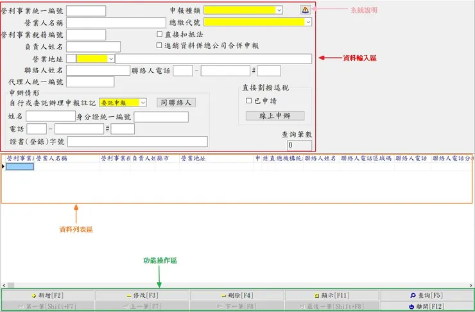Viewport: 475px width, 312px height.
Task: Click the horizontal scrollbar right arrow
Action: tap(471, 285)
